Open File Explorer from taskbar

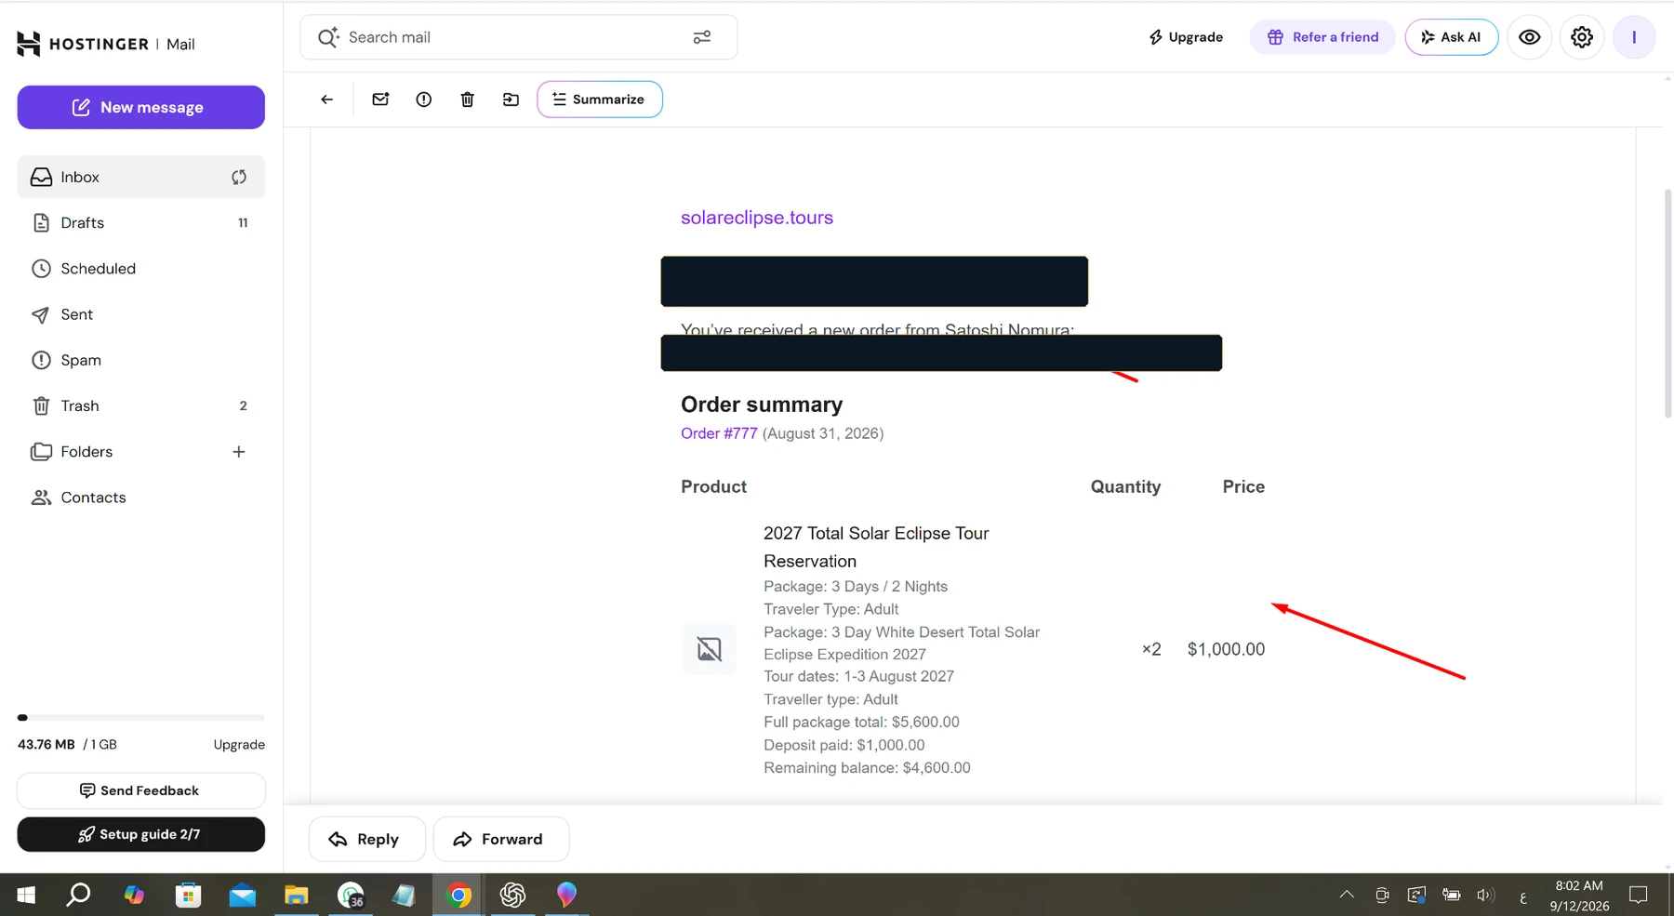(x=297, y=895)
